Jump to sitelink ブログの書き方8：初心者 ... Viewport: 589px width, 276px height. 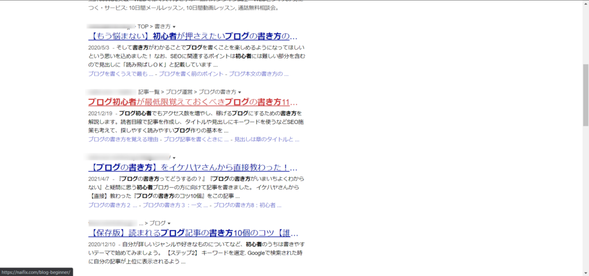tap(247, 205)
